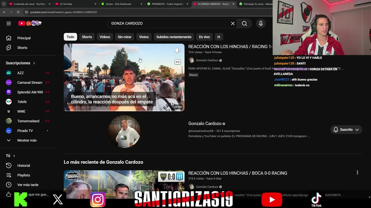Expand Suscripciones section arrow
Image resolution: width=371 pixels, height=208 pixels.
34,63
